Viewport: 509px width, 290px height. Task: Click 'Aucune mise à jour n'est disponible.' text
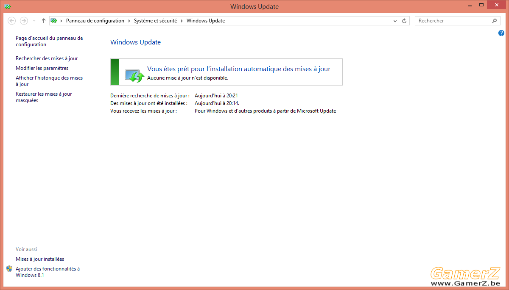tap(187, 78)
